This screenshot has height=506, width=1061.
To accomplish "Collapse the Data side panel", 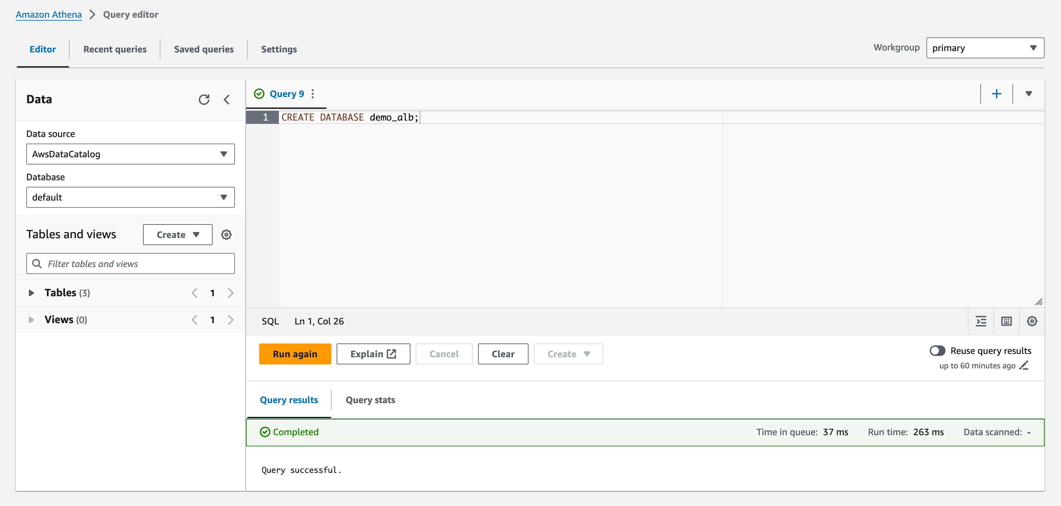I will tap(226, 100).
